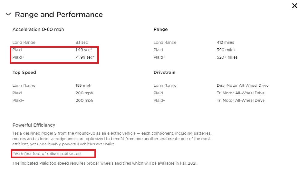
Task: Click the 390 miles Plaid range
Action: click(226, 50)
